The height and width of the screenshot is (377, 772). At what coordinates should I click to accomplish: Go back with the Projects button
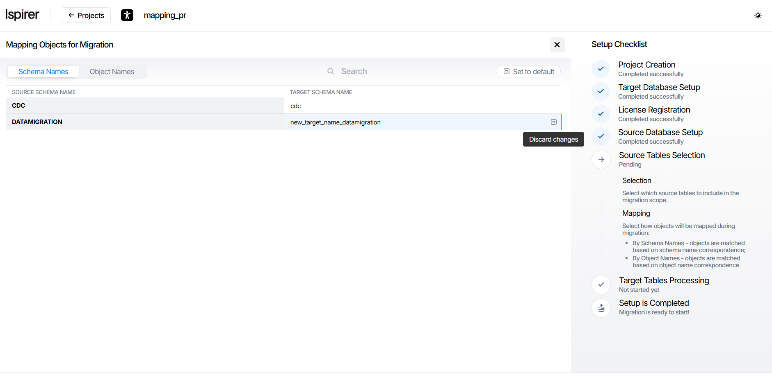click(x=86, y=15)
